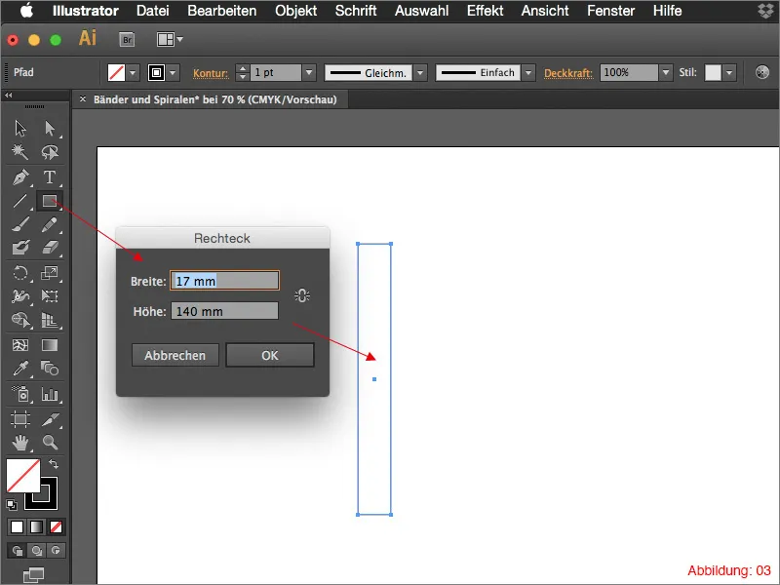Open the Objekt menu
The width and height of the screenshot is (780, 585).
[296, 11]
